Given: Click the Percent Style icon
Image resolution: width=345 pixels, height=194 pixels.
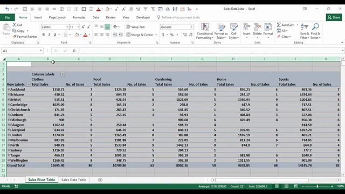Looking at the screenshot, I should (x=172, y=34).
